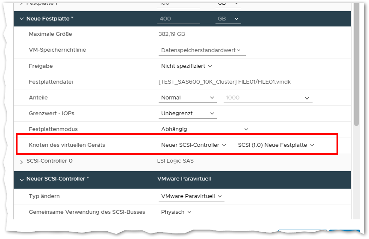This screenshot has height=239, width=369.
Task: Open the VM-Speicherrichtlinie dropdown
Action: click(201, 50)
